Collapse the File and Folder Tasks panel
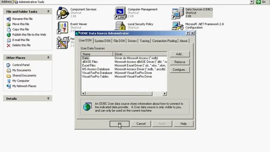270x152 pixels. 49,11
